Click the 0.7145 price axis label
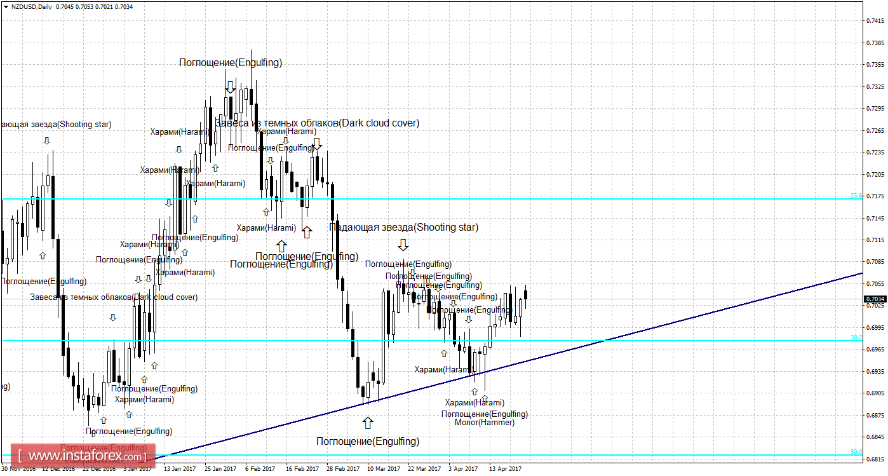This screenshot has height=476, width=888. coord(875,218)
